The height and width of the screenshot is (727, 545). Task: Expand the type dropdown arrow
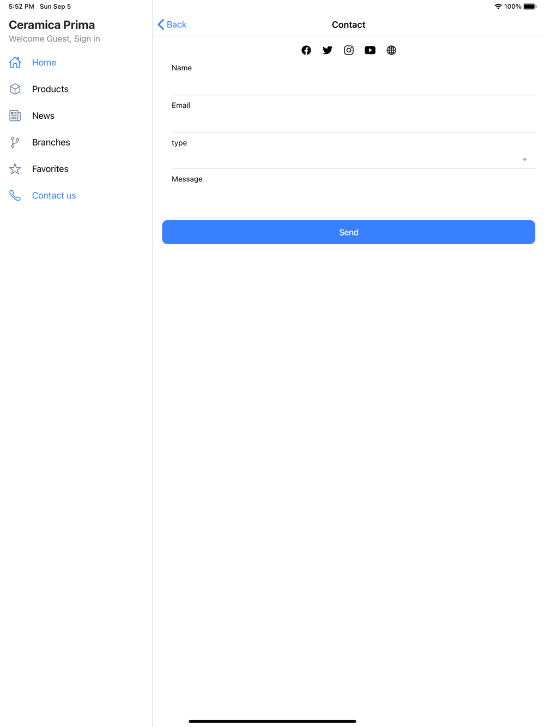[x=524, y=160]
